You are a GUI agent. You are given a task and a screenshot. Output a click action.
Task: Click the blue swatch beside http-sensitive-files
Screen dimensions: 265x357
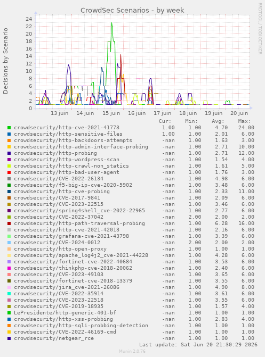(x=9, y=134)
